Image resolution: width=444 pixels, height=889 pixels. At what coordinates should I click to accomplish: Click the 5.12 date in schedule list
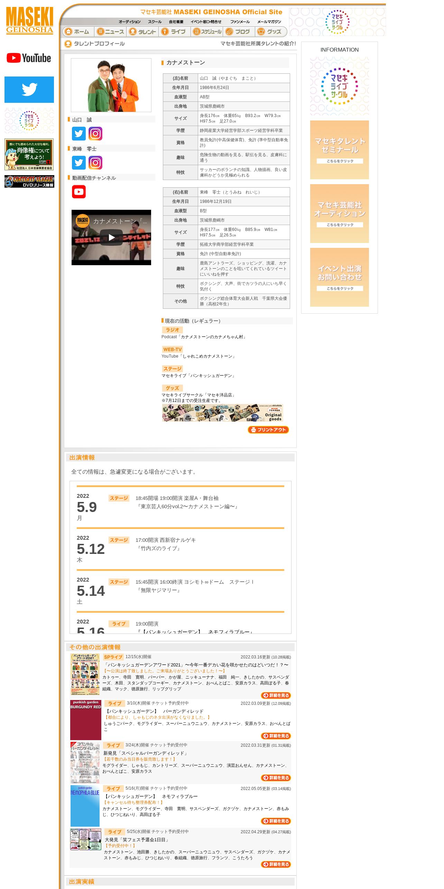(91, 549)
